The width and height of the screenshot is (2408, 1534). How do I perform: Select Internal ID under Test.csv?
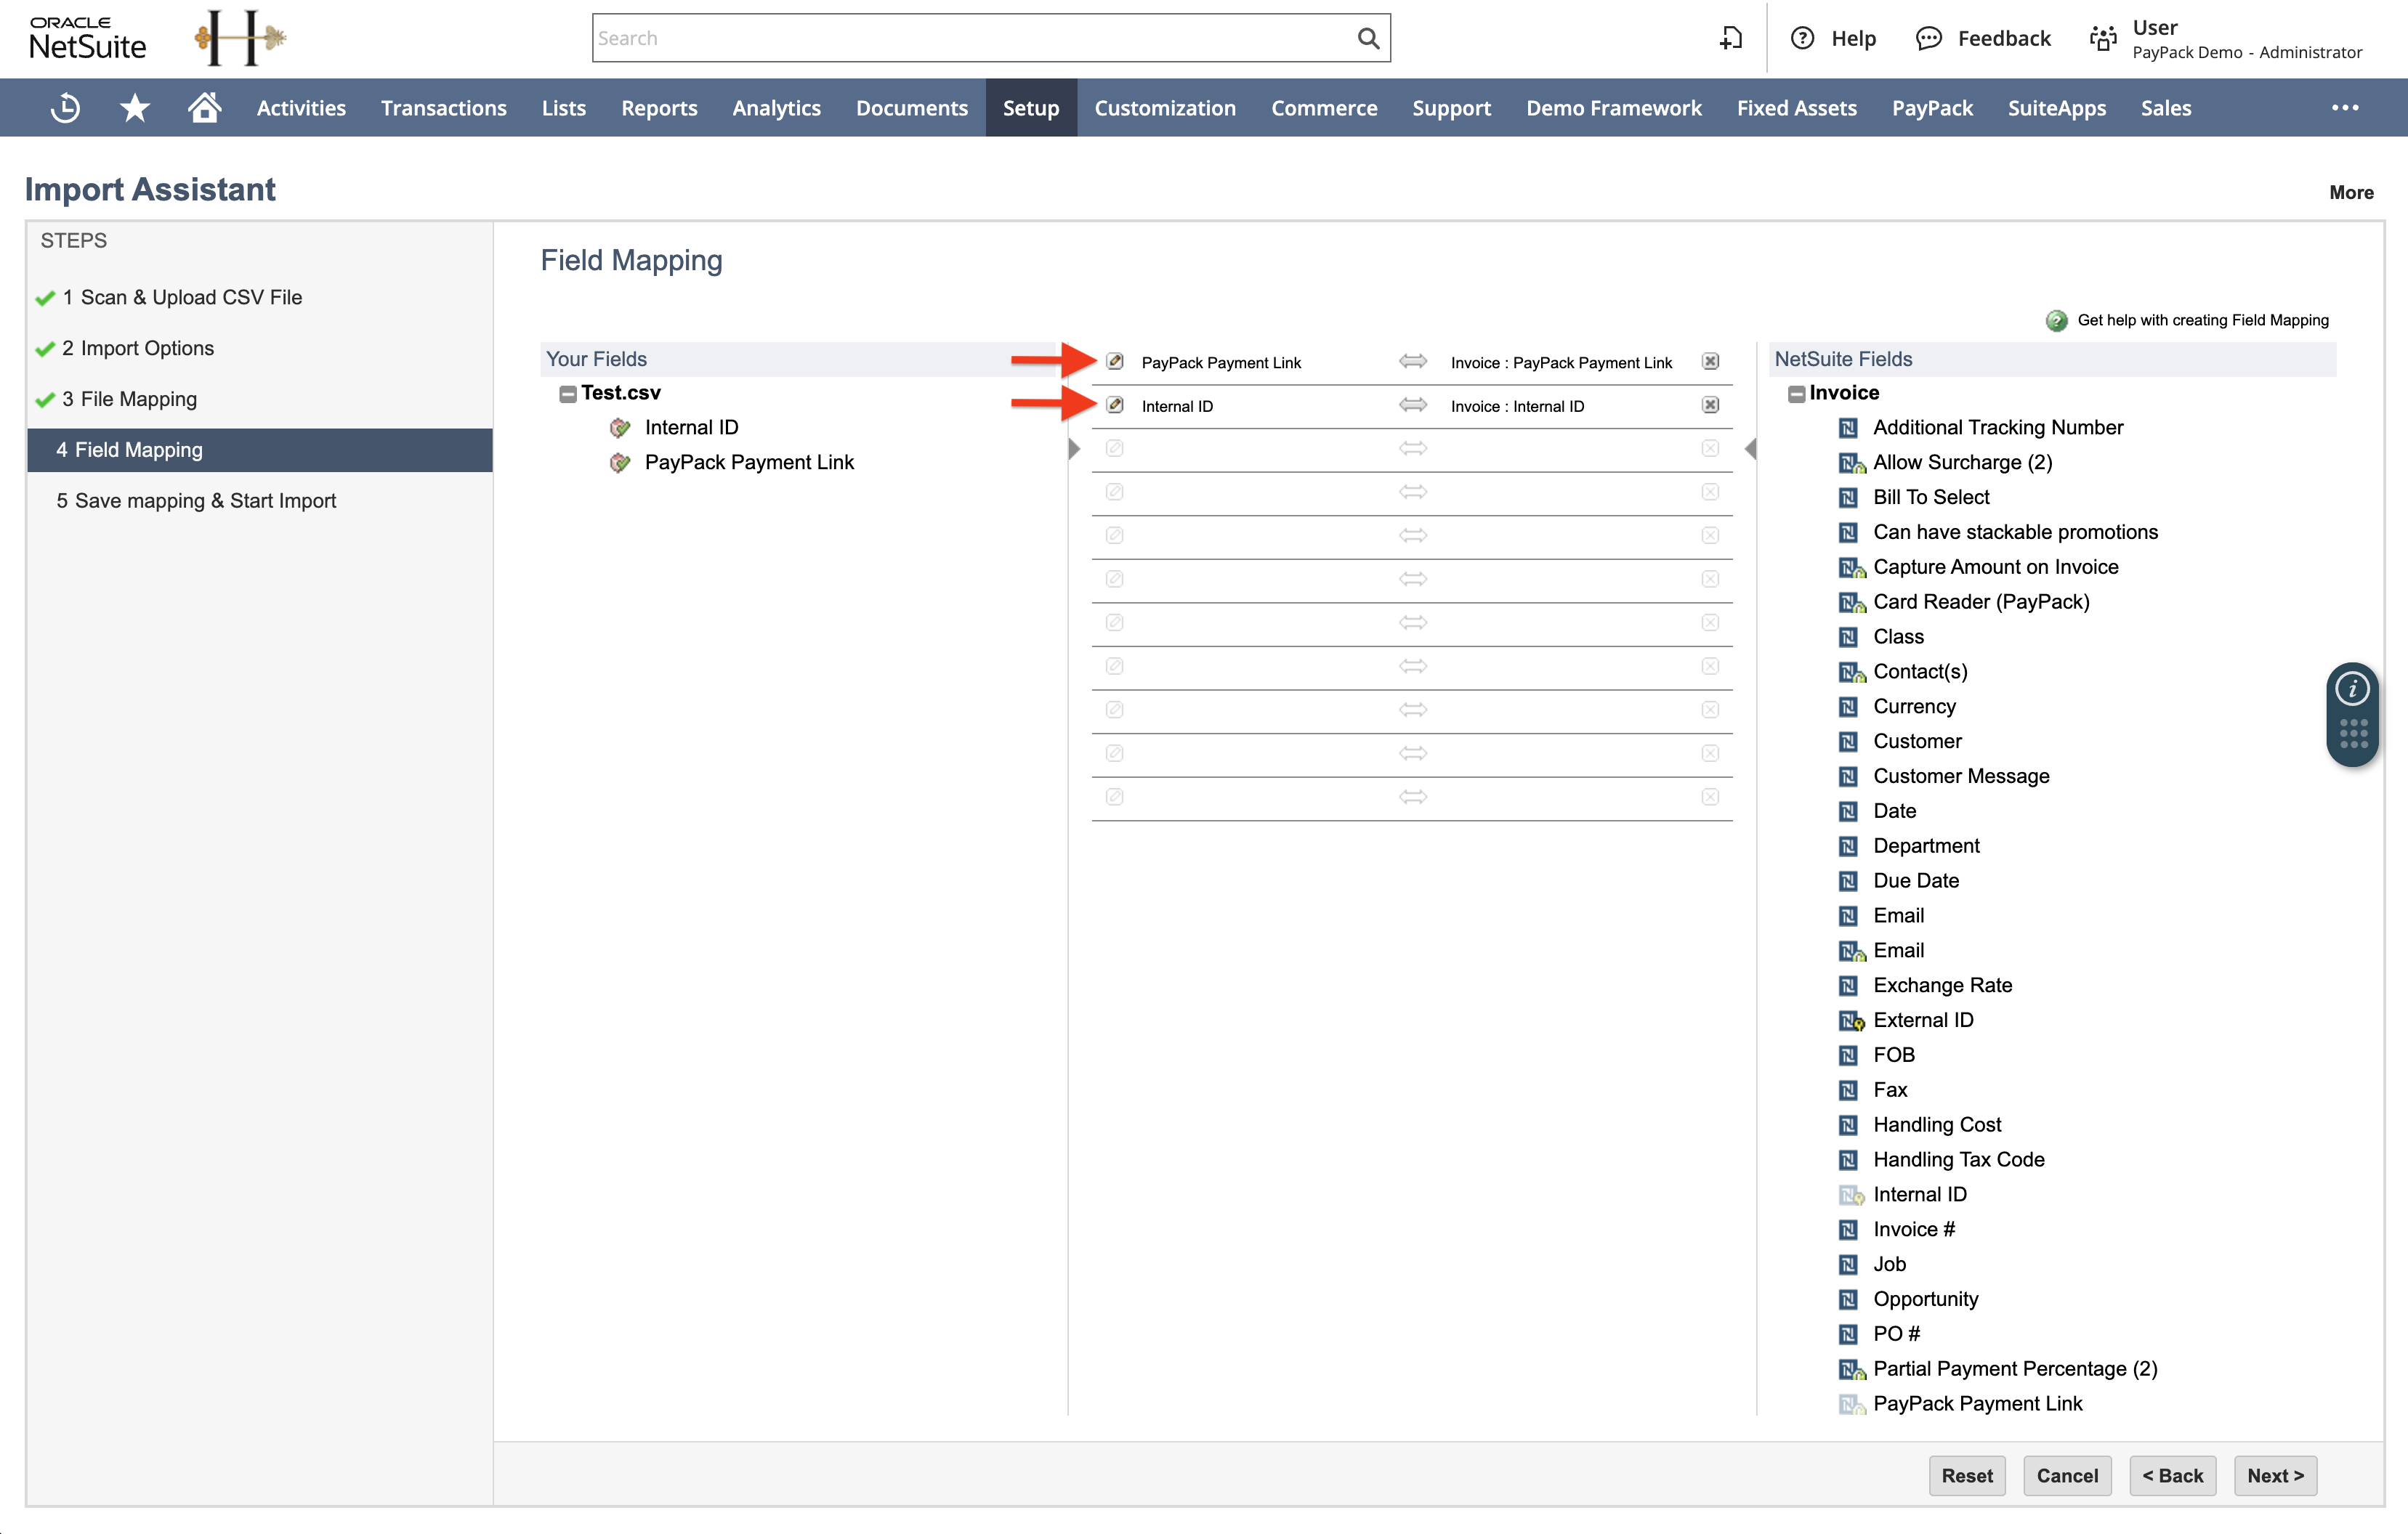[x=691, y=428]
